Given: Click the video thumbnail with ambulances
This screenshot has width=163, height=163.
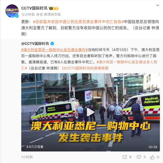Looking at the screenshot, I should tap(91, 112).
